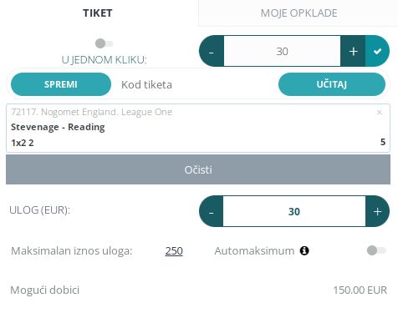Click the ULOG stake value field
The width and height of the screenshot is (398, 313).
pos(294,211)
